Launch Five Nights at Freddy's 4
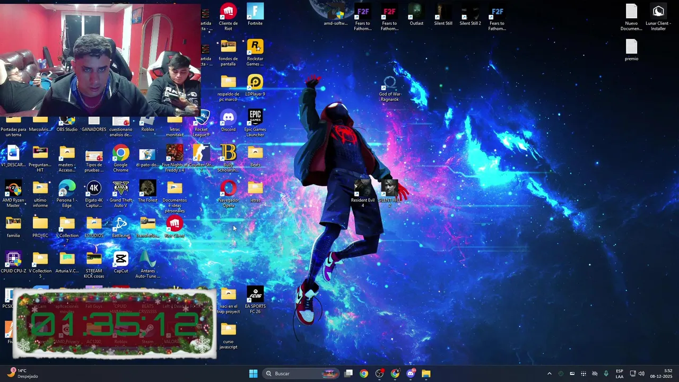Screen dimensions: 679x382 [x=175, y=159]
